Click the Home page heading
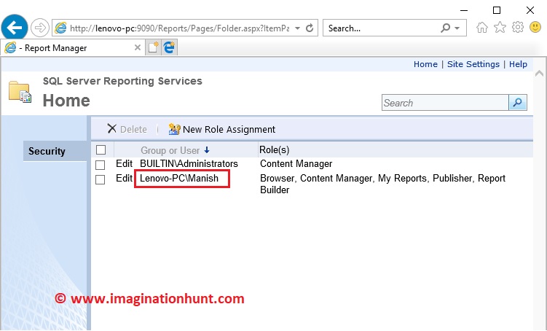The height and width of the screenshot is (331, 547). click(66, 101)
